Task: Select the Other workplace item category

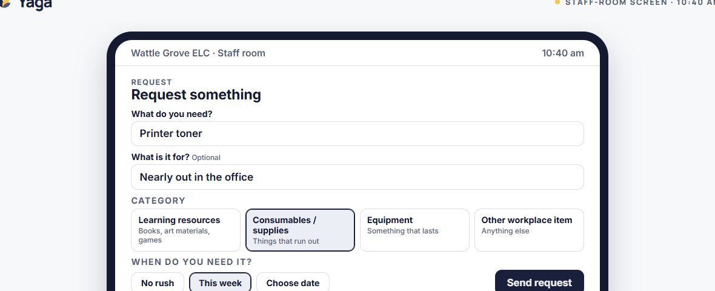Action: click(x=529, y=230)
